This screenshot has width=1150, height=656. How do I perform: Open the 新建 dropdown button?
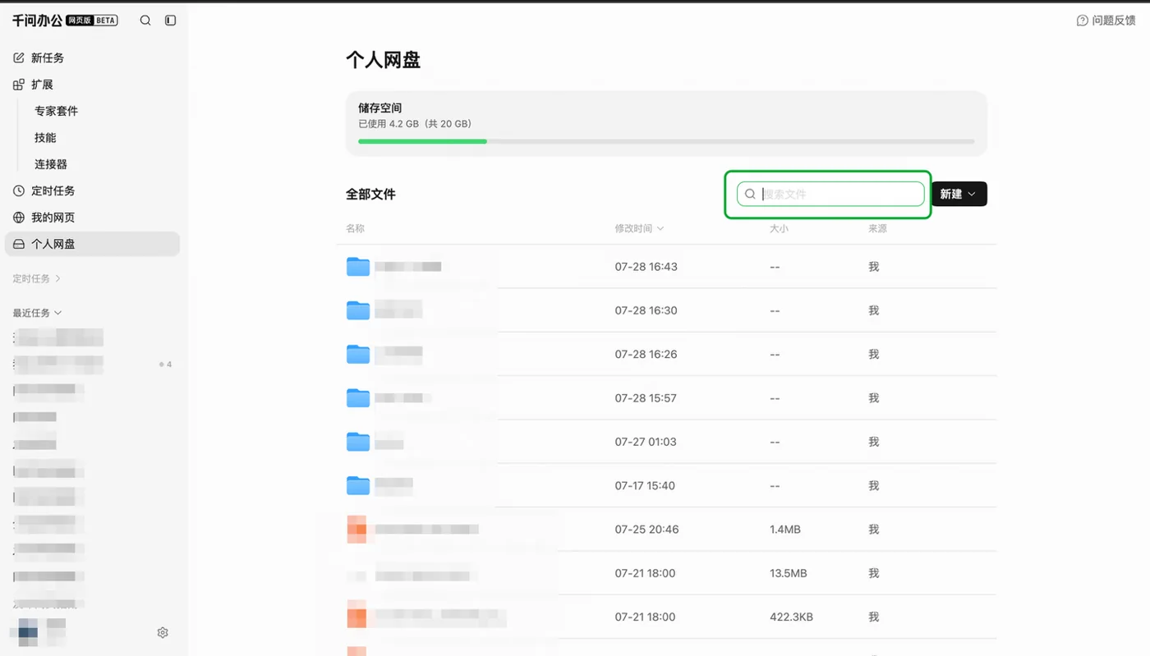[959, 194]
